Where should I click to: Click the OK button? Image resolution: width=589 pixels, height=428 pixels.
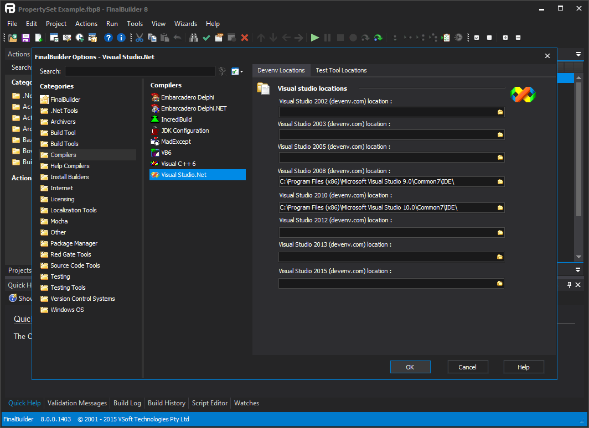410,367
